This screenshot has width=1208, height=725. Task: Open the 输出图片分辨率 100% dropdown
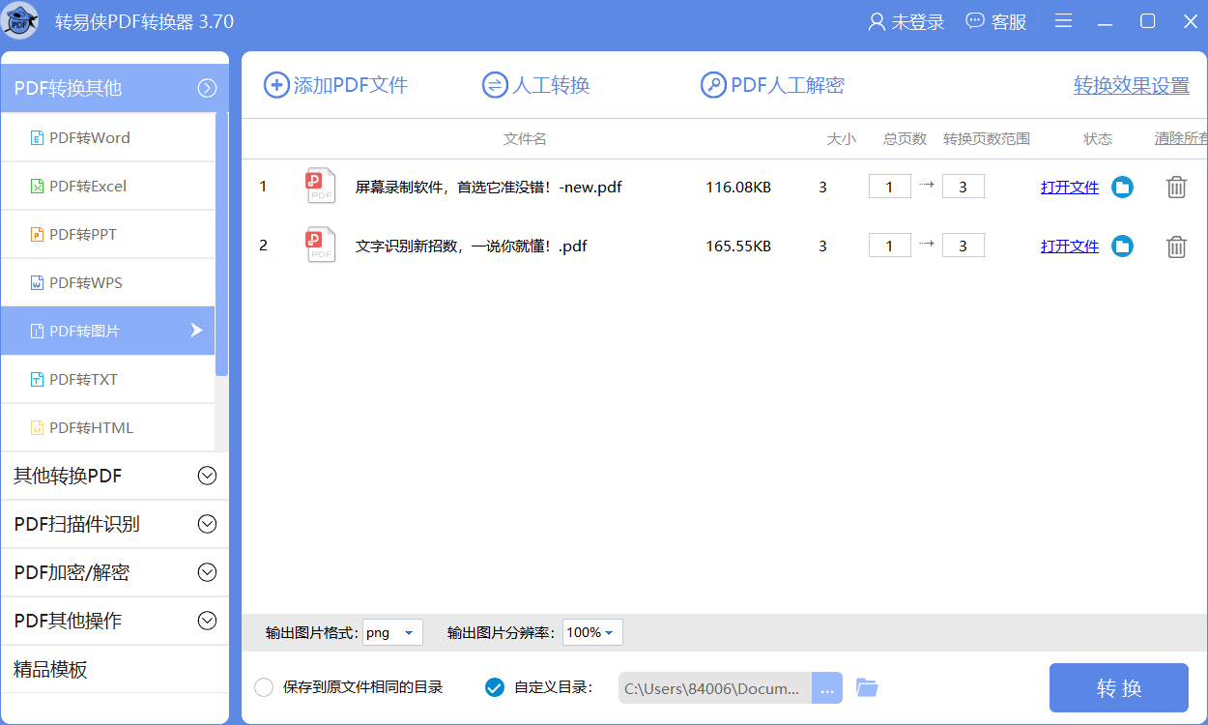[x=592, y=632]
